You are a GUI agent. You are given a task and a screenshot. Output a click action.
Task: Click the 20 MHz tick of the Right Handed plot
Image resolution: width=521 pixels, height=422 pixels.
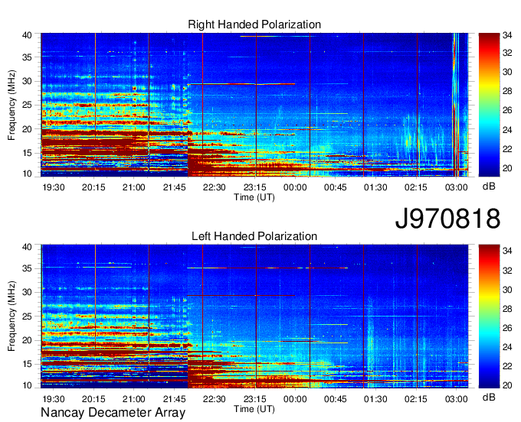27,129
